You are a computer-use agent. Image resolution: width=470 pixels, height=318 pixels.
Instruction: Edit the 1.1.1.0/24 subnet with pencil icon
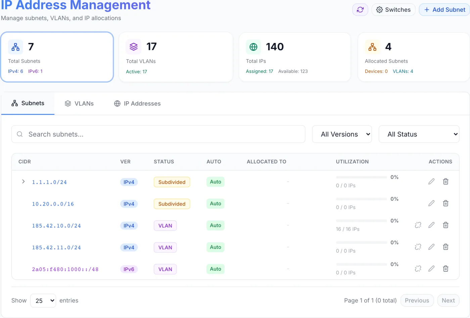(x=431, y=181)
